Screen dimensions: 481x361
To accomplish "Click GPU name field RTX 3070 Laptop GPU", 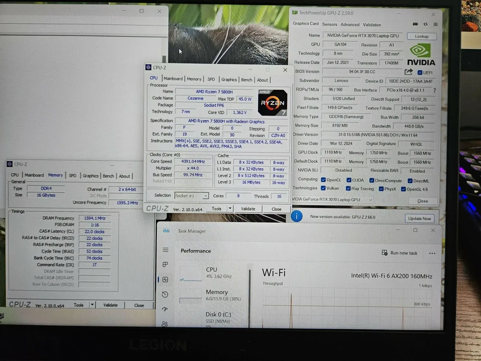I will pos(363,36).
